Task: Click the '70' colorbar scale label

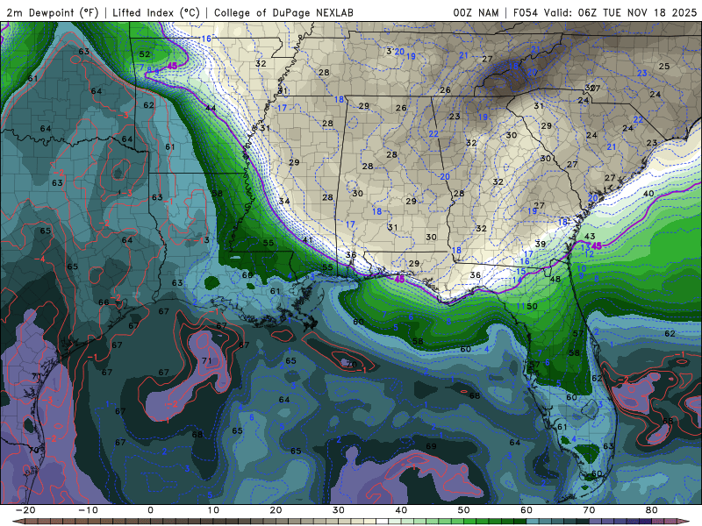Action: click(589, 510)
